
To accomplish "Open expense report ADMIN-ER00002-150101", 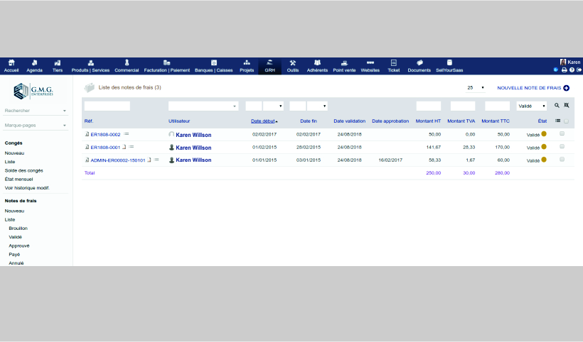I will (x=117, y=160).
